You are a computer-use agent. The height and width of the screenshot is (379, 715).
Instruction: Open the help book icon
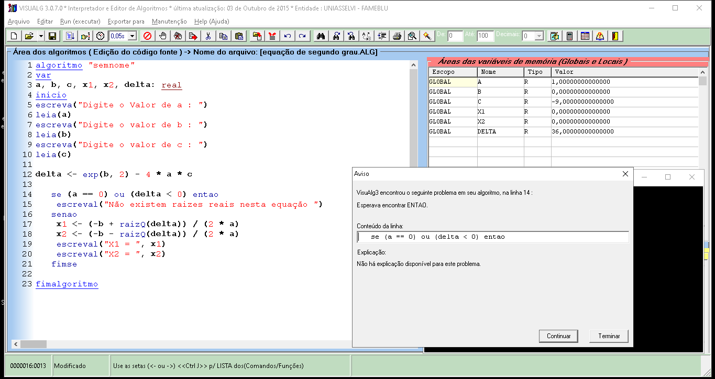point(600,36)
